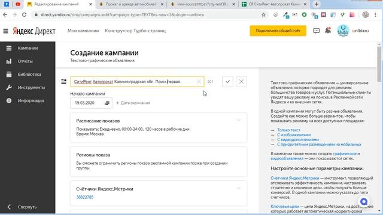Reload the page in the browser

coord(24,15)
